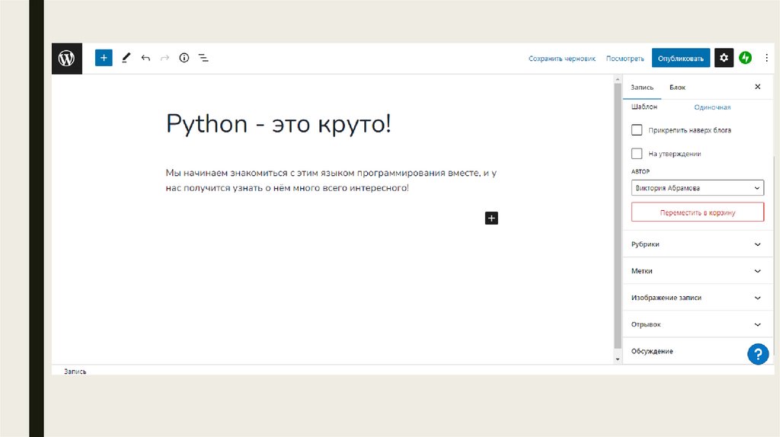Select the pencil edit tool
Screen dimensions: 780x437
(x=126, y=58)
